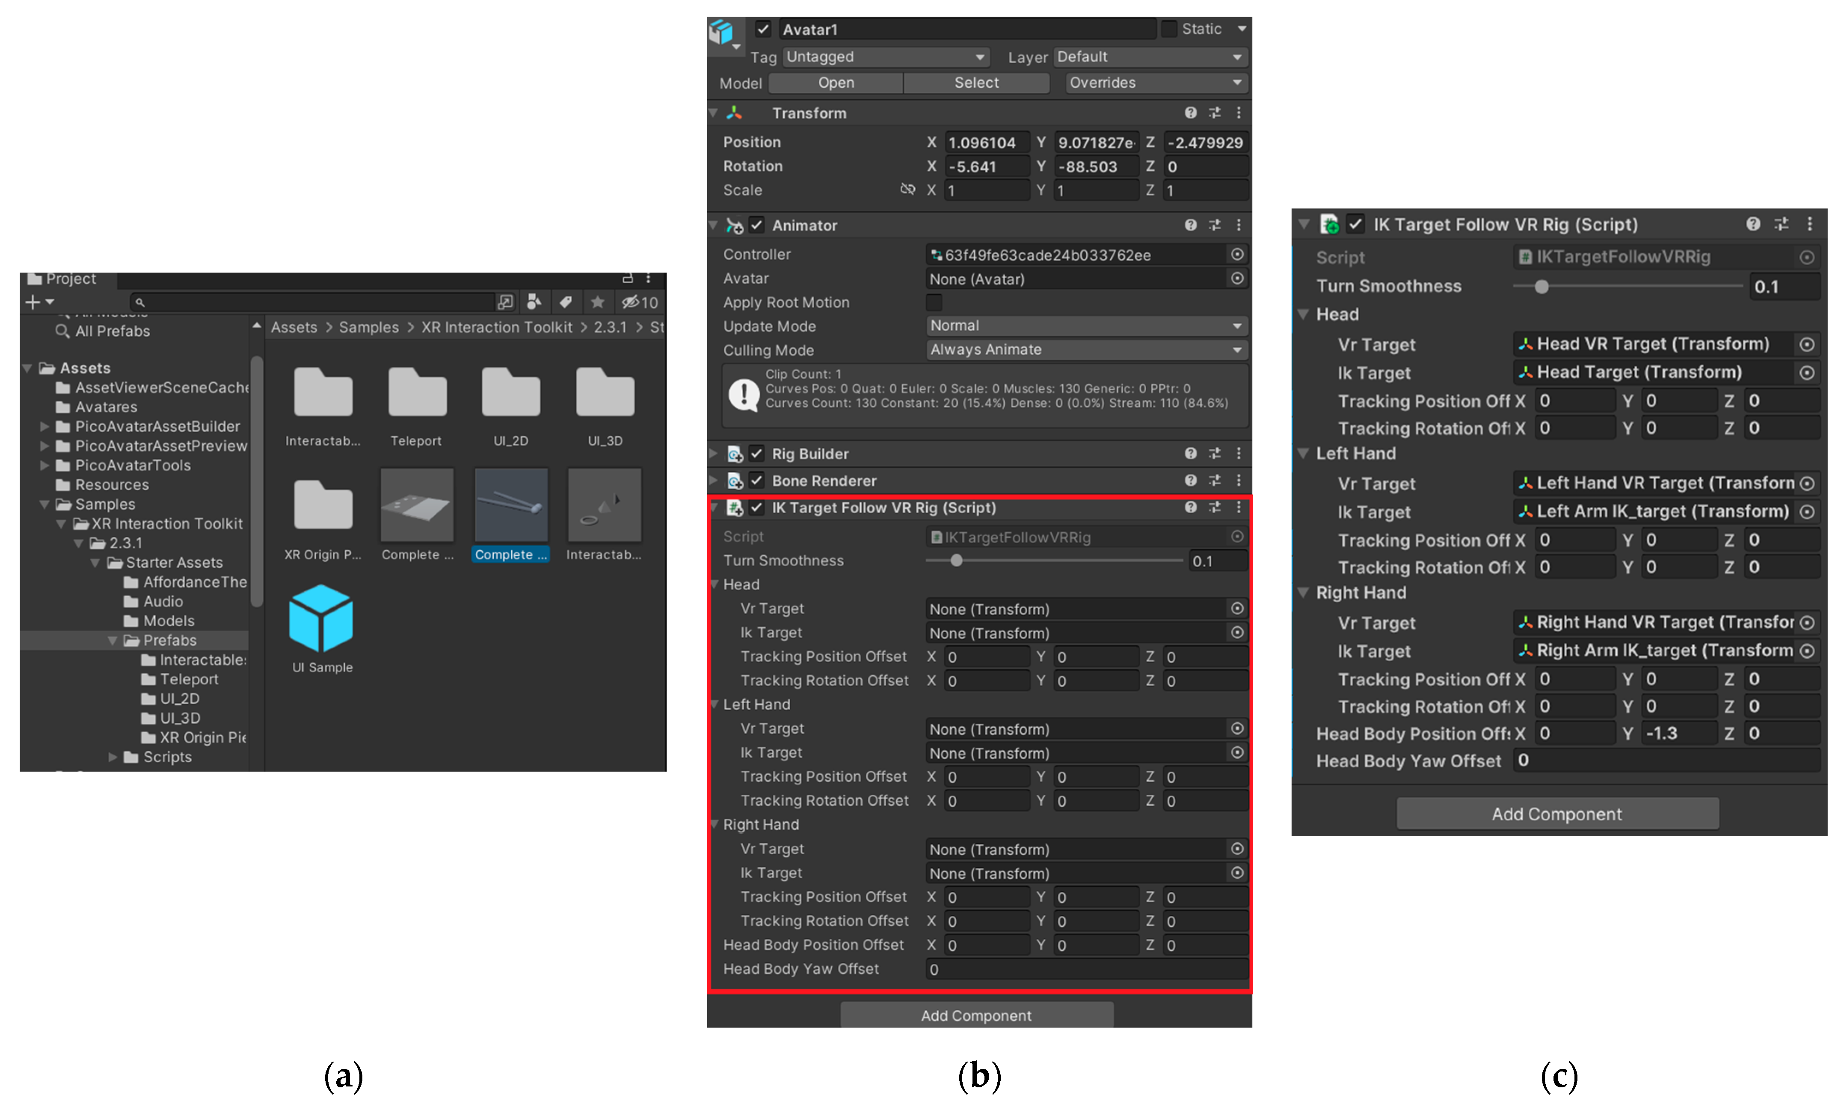Screen dimensions: 1844x1104
Task: Open Transform component help icon
Action: (x=1190, y=112)
